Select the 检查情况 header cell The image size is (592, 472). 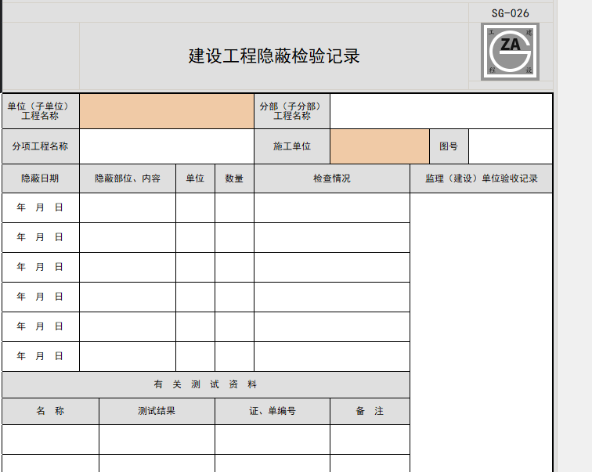coord(331,178)
